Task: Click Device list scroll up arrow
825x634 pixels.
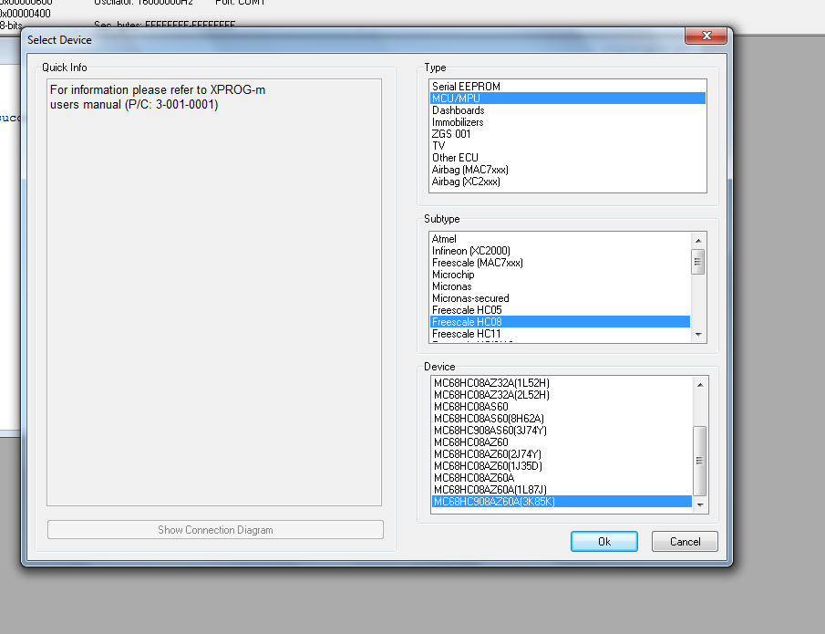Action: pos(700,385)
